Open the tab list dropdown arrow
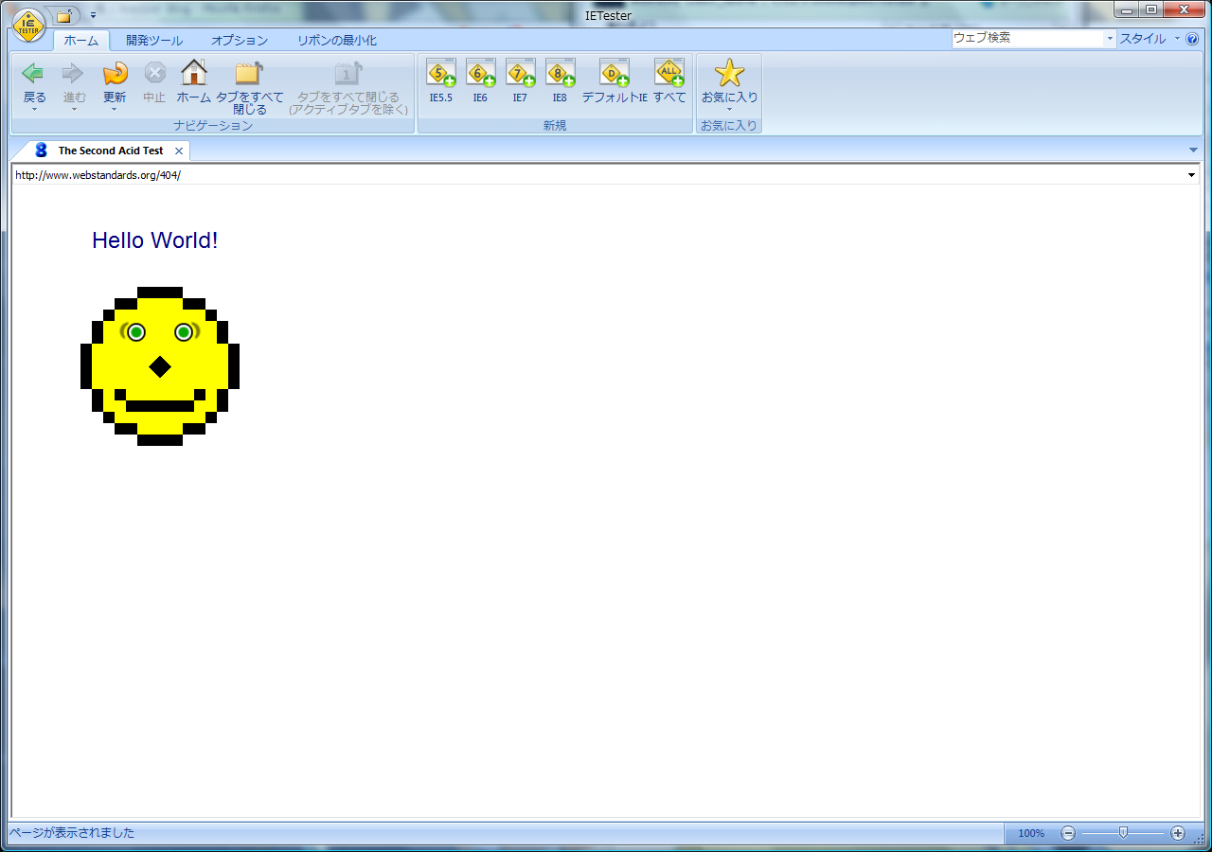Image resolution: width=1212 pixels, height=852 pixels. coord(1193,151)
